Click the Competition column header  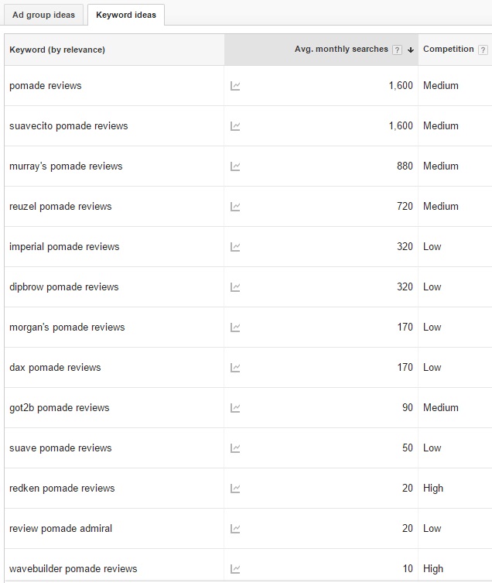coord(448,49)
